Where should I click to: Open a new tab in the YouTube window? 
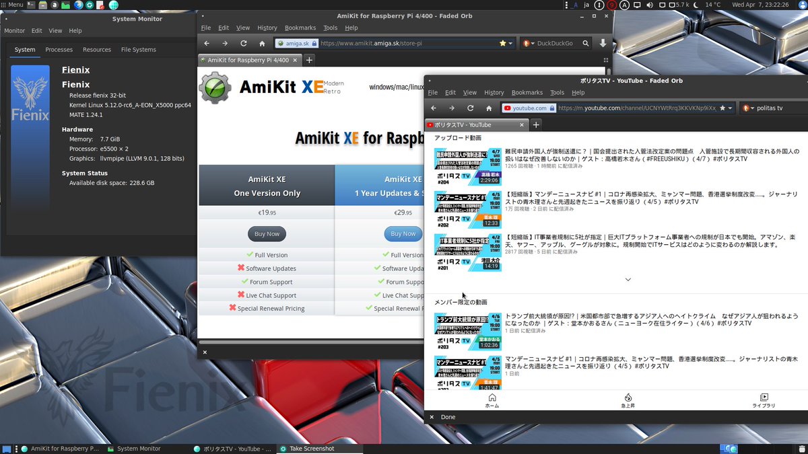pos(536,124)
